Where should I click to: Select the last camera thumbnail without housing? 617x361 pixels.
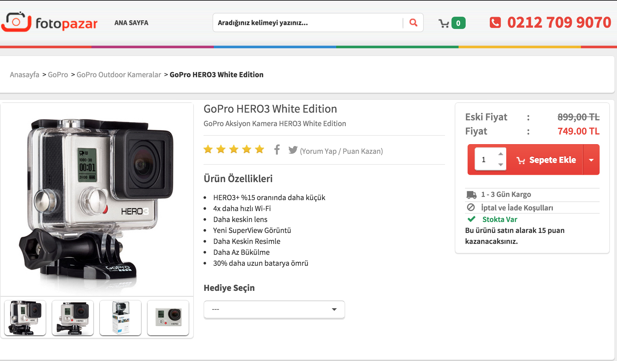point(168,318)
